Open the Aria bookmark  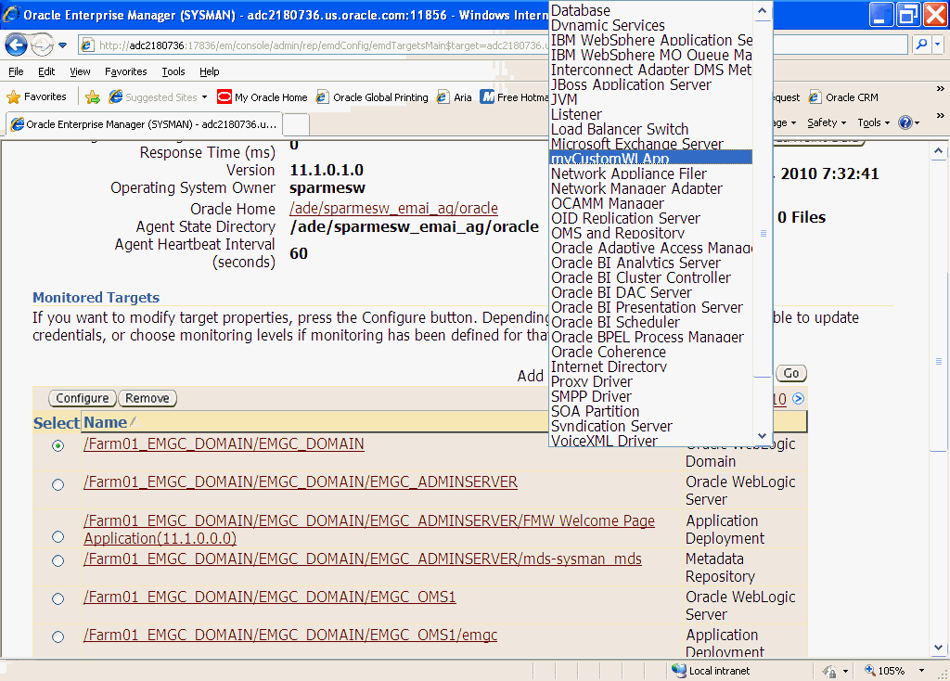pos(455,96)
